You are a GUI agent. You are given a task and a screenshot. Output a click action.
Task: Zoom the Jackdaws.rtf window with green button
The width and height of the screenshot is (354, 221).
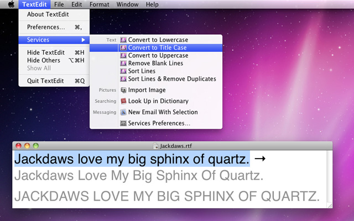pyautogui.click(x=36, y=146)
